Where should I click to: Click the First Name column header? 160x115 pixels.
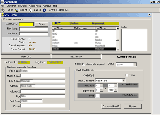63,28
